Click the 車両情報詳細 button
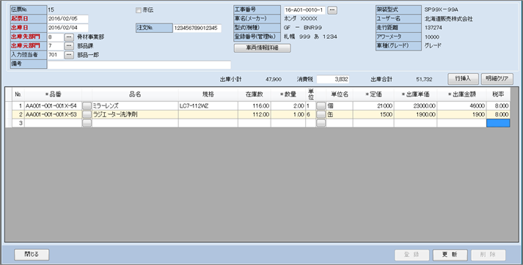The image size is (523, 265). (262, 48)
